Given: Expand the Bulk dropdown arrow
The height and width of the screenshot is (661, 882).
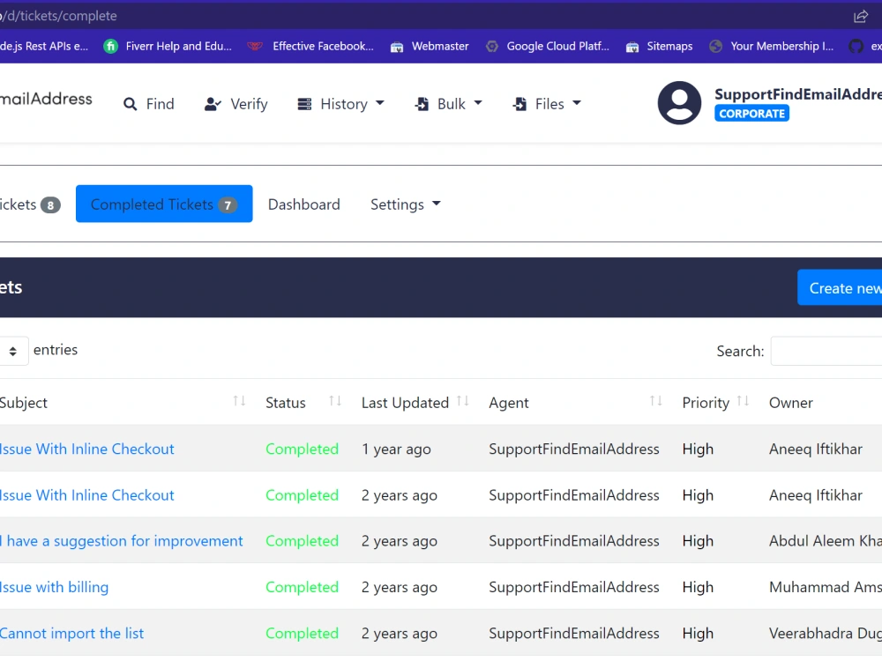Looking at the screenshot, I should point(478,103).
